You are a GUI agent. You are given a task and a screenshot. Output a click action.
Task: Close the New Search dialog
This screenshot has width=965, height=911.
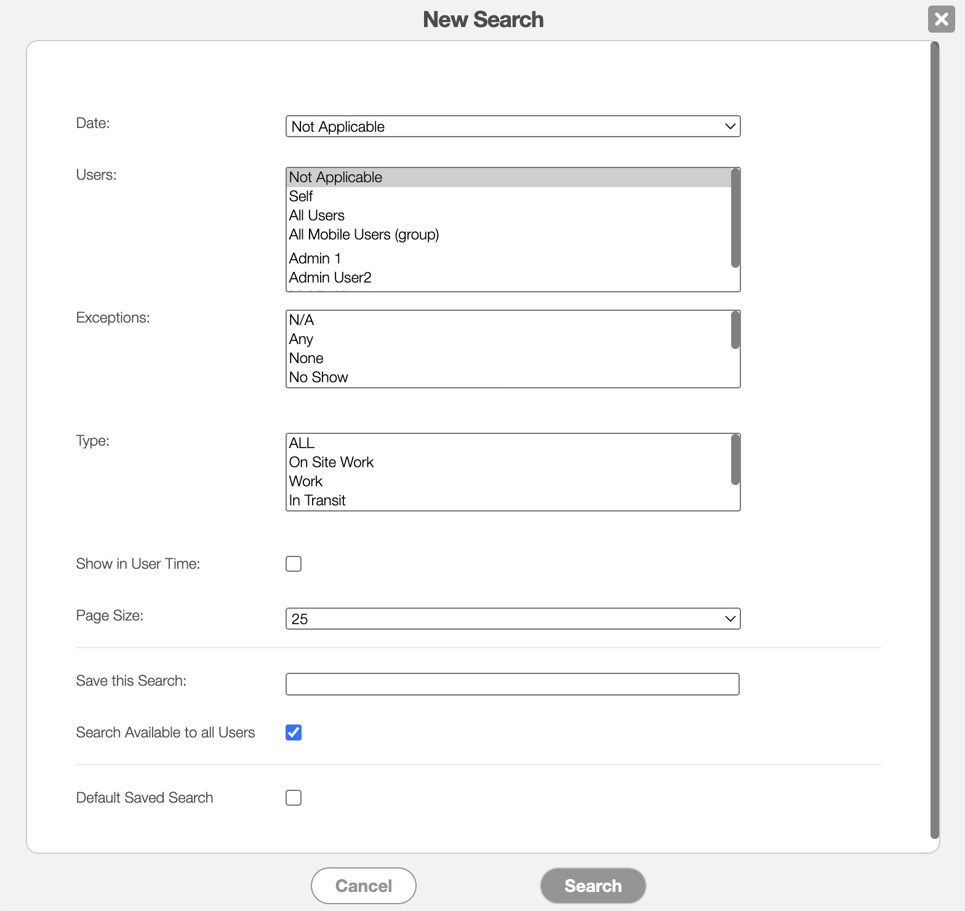941,19
